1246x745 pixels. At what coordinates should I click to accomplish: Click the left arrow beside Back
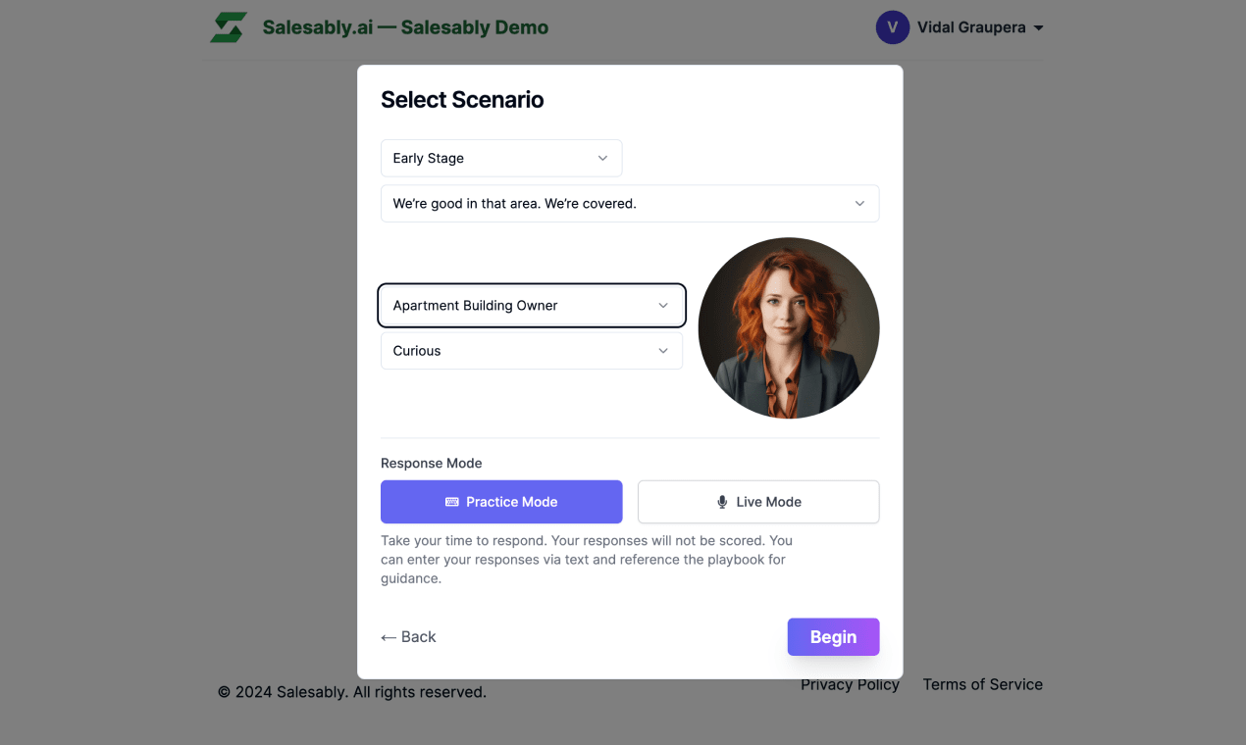point(389,637)
